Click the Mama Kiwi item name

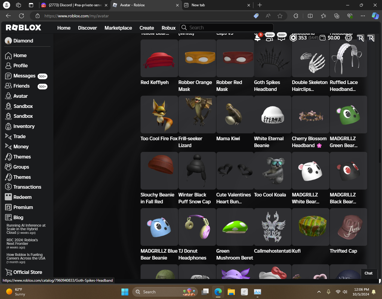tap(228, 138)
